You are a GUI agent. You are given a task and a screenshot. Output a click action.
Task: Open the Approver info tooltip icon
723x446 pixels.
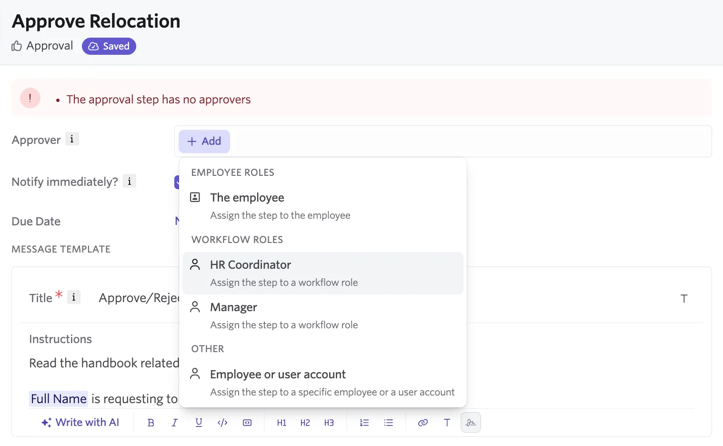point(72,139)
